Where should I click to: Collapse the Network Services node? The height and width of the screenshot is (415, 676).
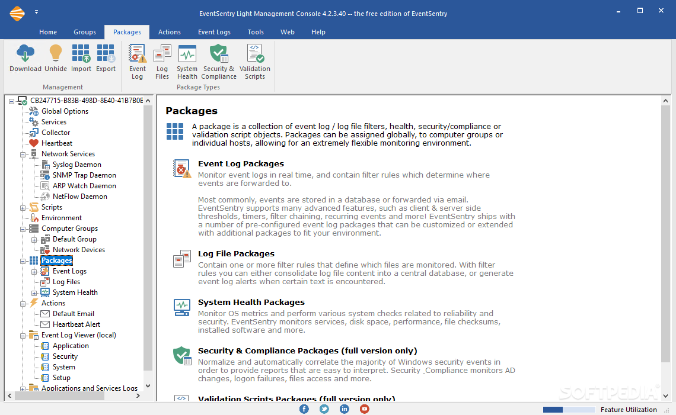click(x=23, y=155)
